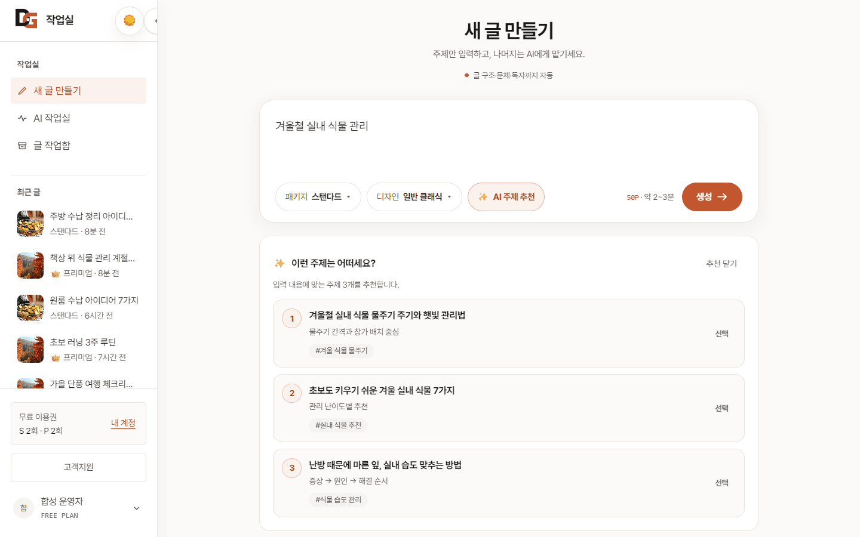The image size is (860, 537).
Task: Click the #실내 식물 추천 tag
Action: [x=338, y=425]
